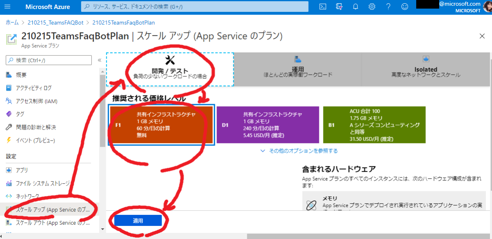Open portal settings gear
Image resolution: width=492 pixels, height=239 pixels.
point(372,7)
